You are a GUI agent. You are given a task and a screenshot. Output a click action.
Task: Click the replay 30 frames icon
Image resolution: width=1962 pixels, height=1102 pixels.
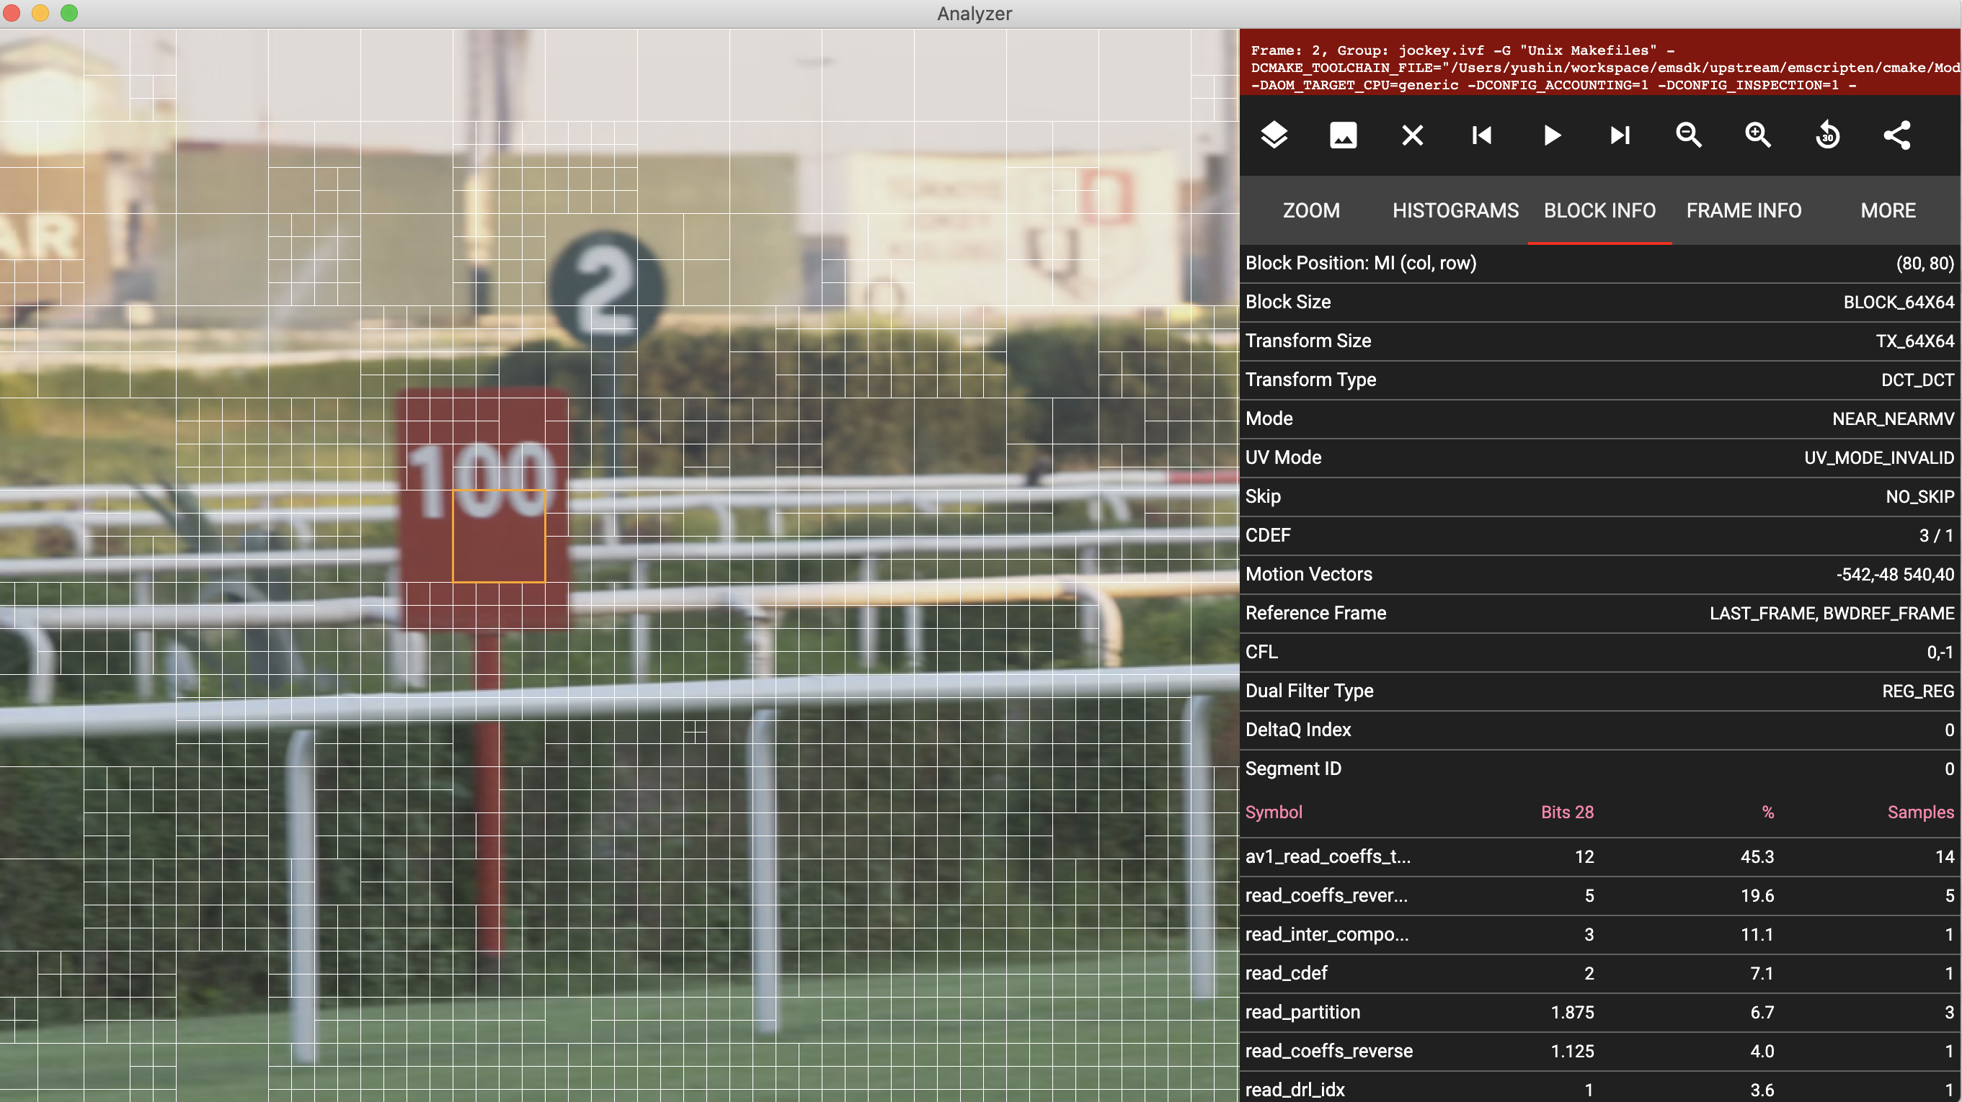tap(1827, 135)
